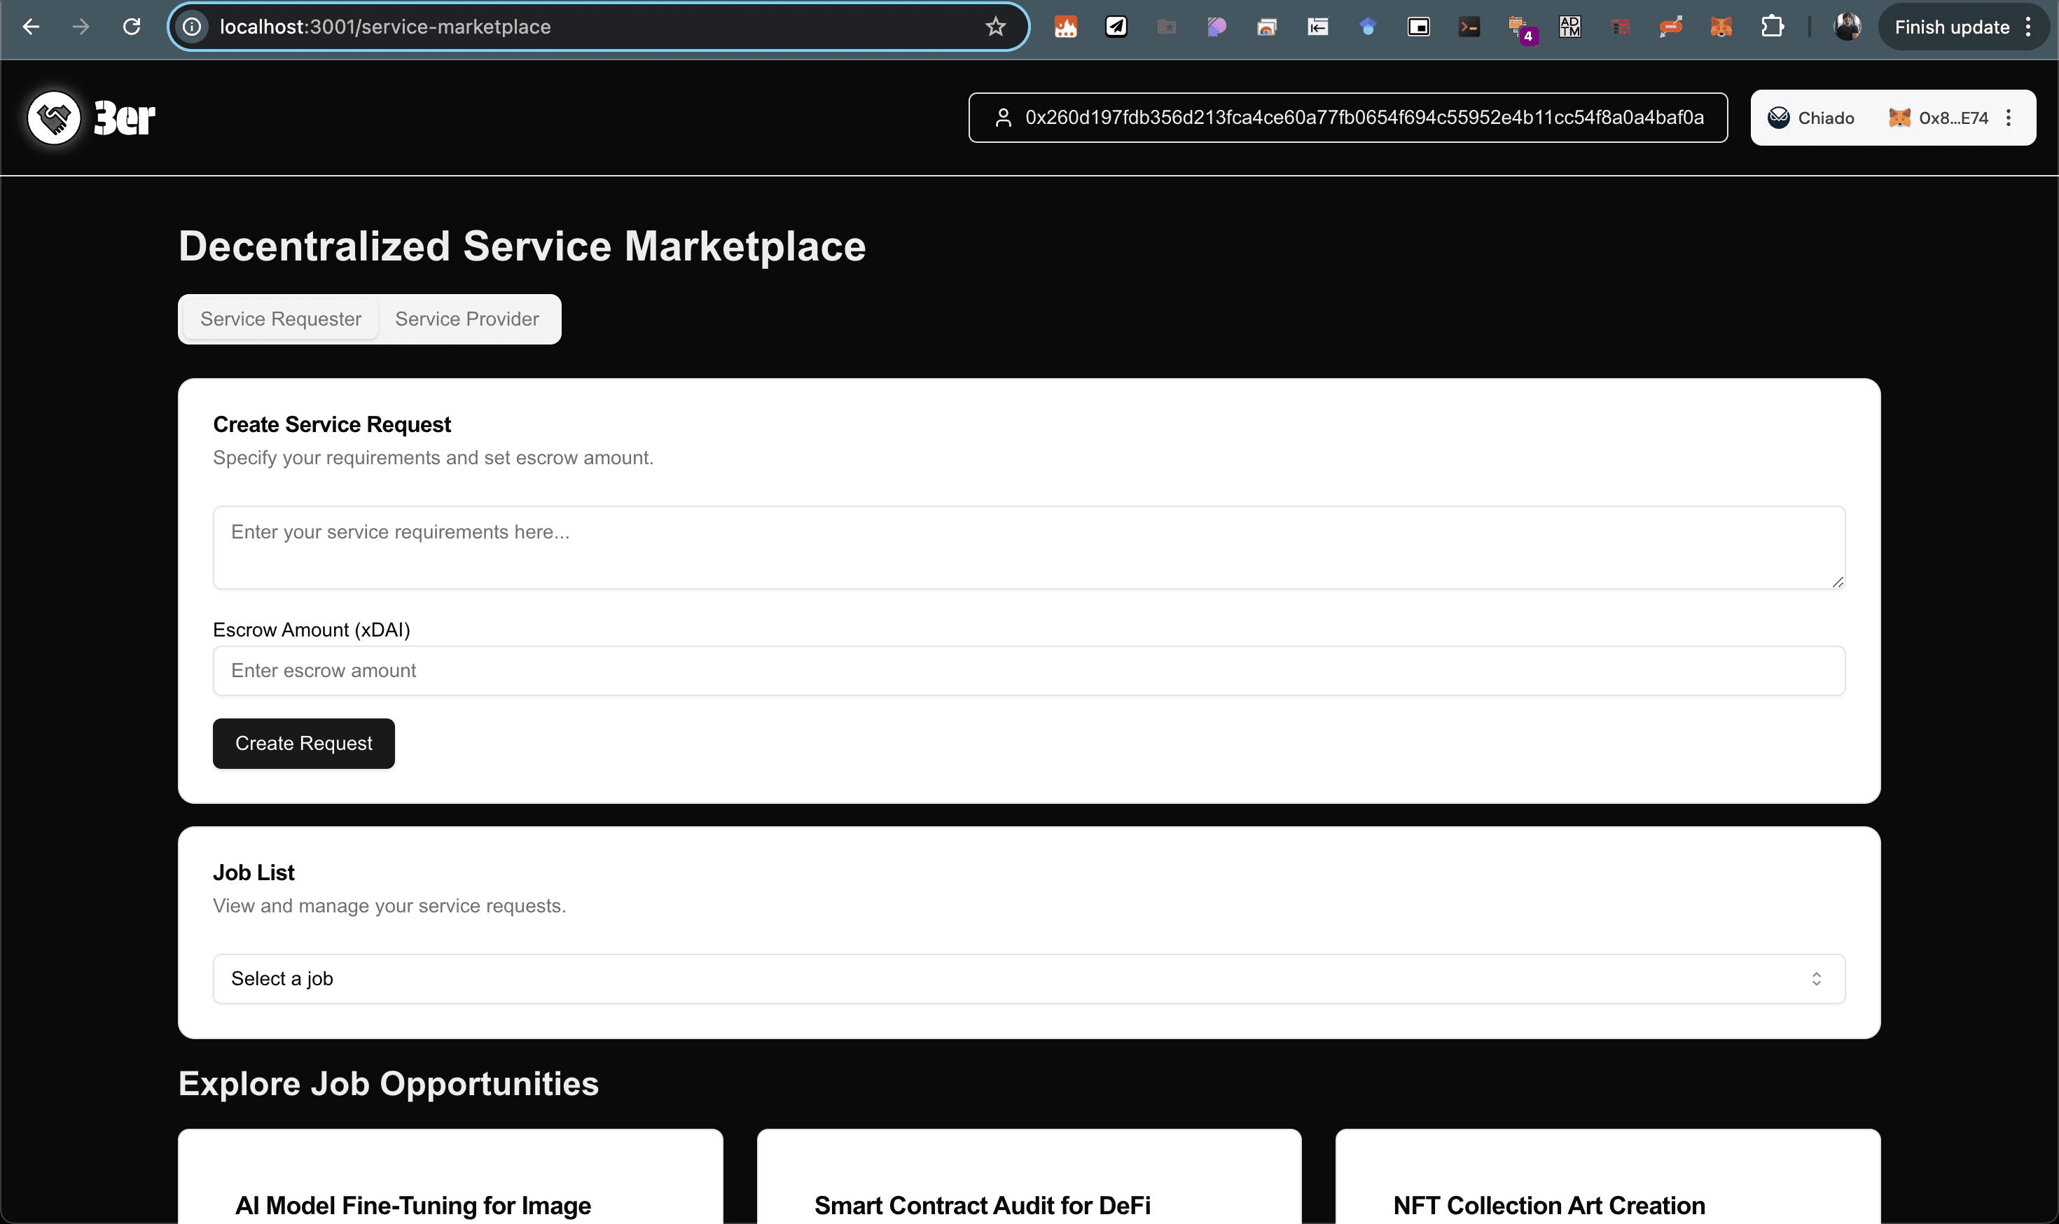Screen dimensions: 2059x1224
Task: View site information icon in address bar
Action: (x=191, y=27)
